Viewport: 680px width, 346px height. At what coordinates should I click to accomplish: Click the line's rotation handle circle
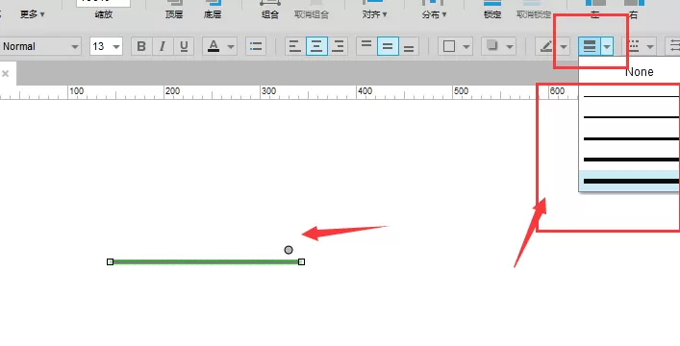pyautogui.click(x=289, y=250)
